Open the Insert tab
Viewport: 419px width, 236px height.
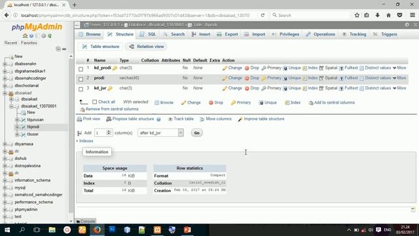click(201, 34)
